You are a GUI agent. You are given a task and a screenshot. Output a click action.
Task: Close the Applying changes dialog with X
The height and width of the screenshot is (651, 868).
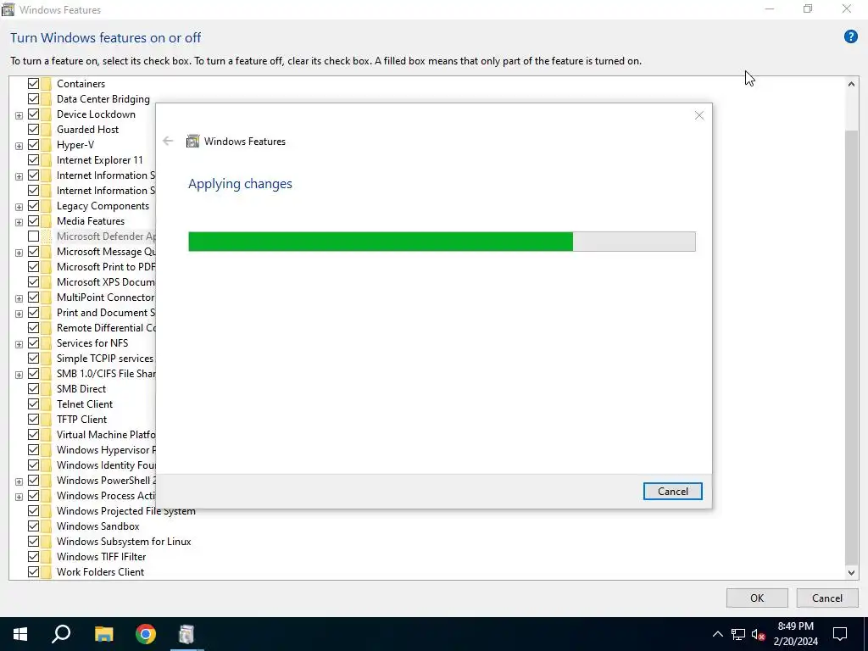[699, 115]
